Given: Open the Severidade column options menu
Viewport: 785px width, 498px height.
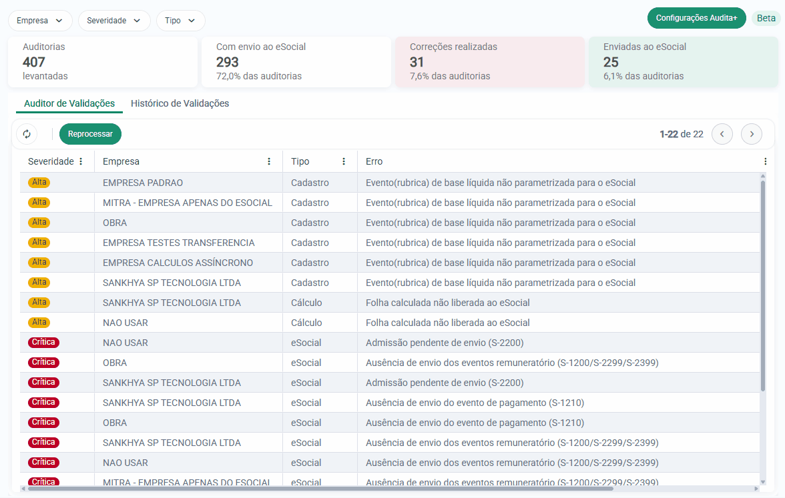Looking at the screenshot, I should click(81, 161).
